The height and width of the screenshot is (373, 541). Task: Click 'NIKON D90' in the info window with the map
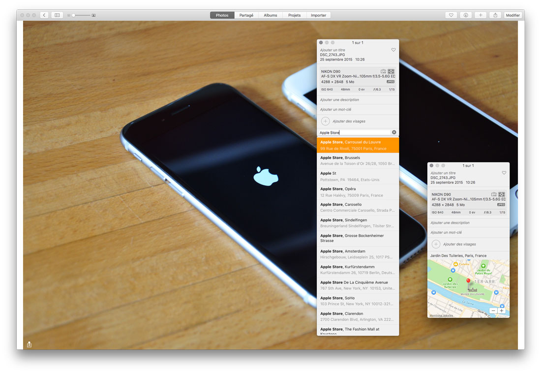coord(441,194)
